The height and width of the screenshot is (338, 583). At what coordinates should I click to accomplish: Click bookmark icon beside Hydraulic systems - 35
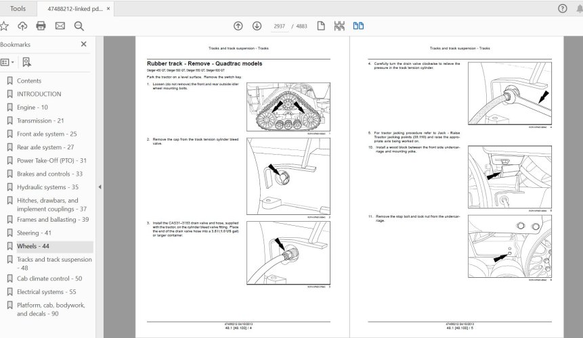pyautogui.click(x=10, y=187)
